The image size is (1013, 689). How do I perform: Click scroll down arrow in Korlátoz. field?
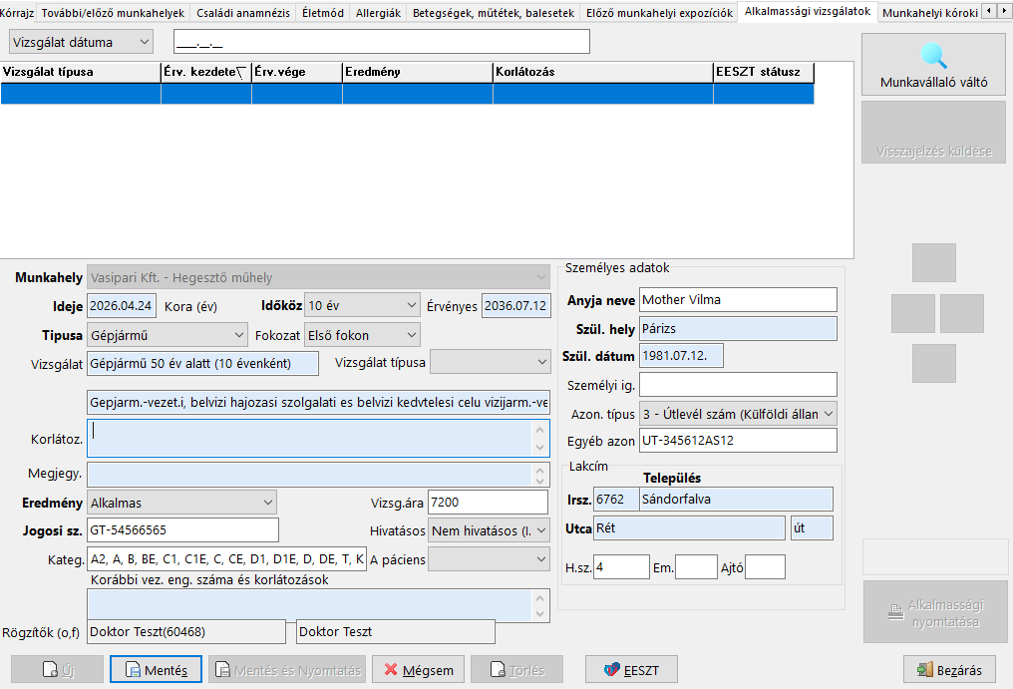(540, 448)
